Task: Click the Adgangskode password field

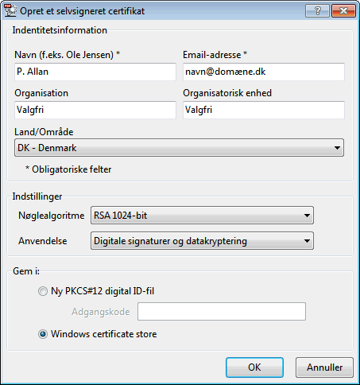Action: pos(222,311)
